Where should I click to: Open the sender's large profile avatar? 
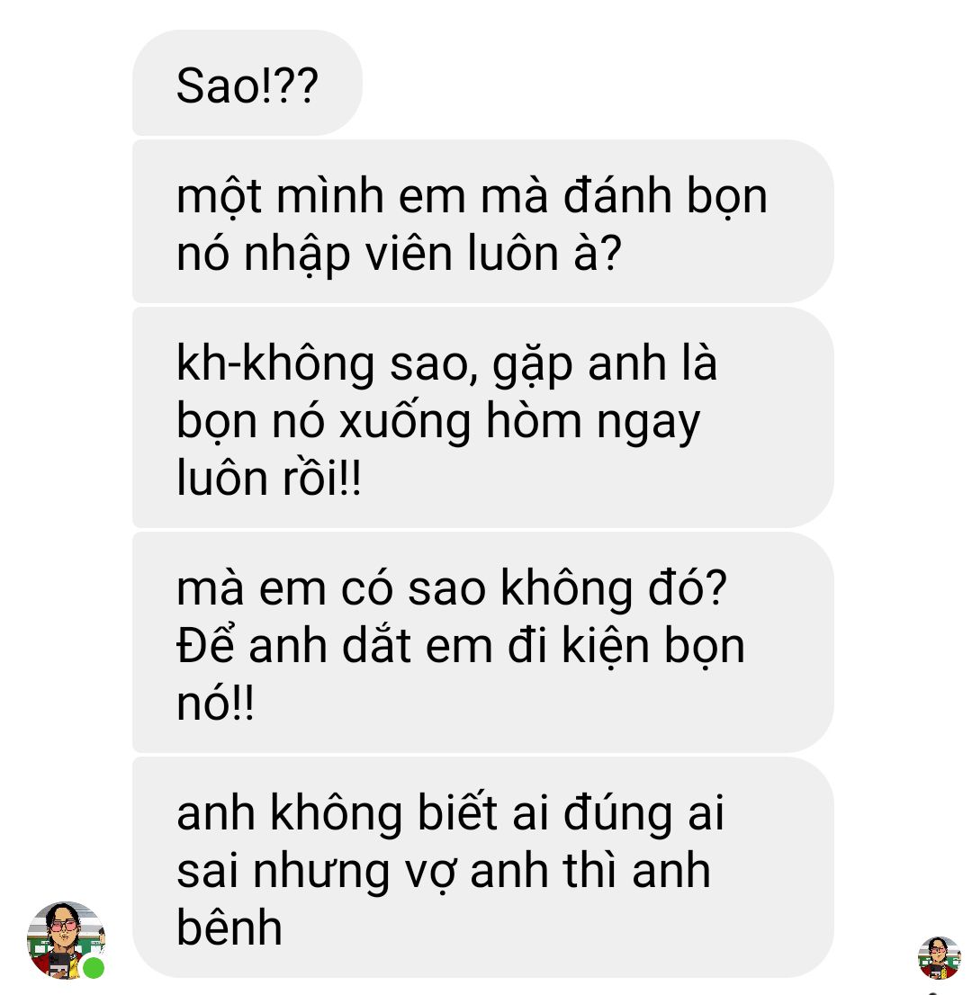pos(66,940)
